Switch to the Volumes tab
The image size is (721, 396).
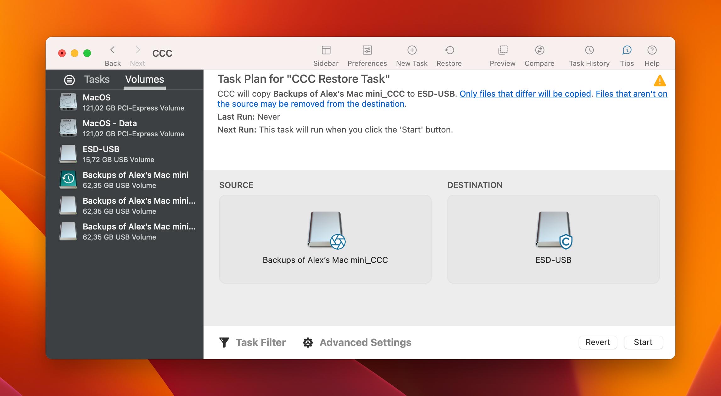(x=145, y=79)
